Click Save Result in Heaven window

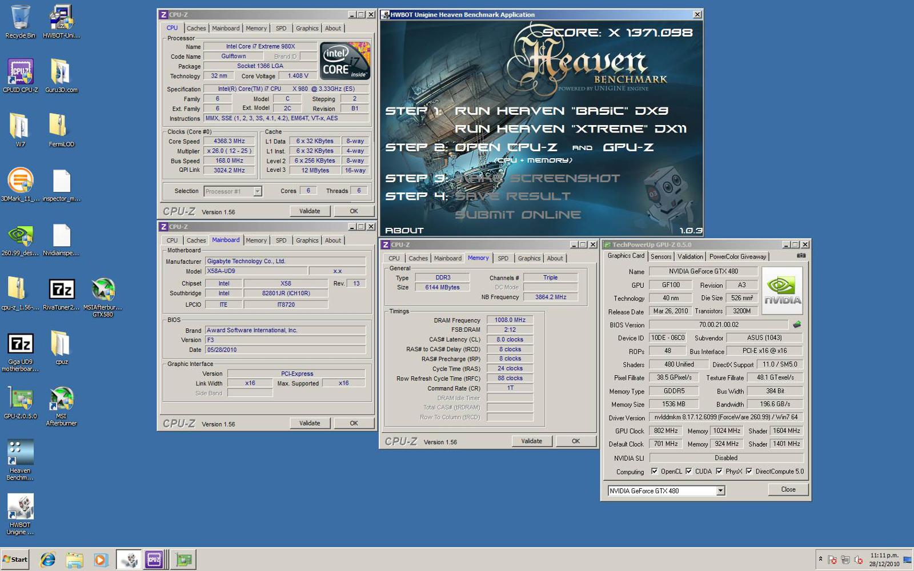(x=512, y=196)
